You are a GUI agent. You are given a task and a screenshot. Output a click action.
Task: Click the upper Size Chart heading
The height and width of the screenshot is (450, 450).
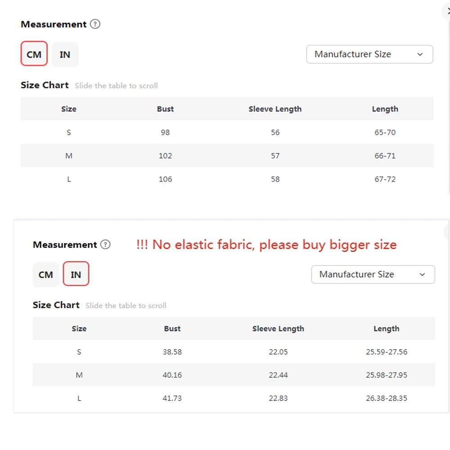[45, 85]
